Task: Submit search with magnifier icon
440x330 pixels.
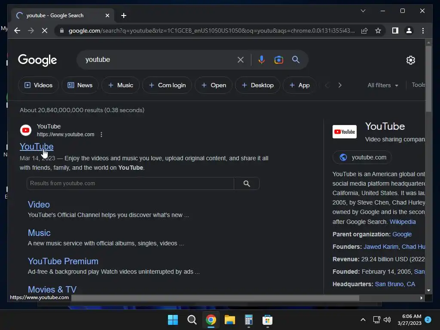Action: click(296, 59)
